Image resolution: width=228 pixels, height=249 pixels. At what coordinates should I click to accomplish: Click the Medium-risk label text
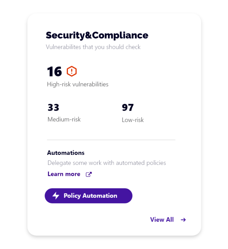click(x=64, y=119)
